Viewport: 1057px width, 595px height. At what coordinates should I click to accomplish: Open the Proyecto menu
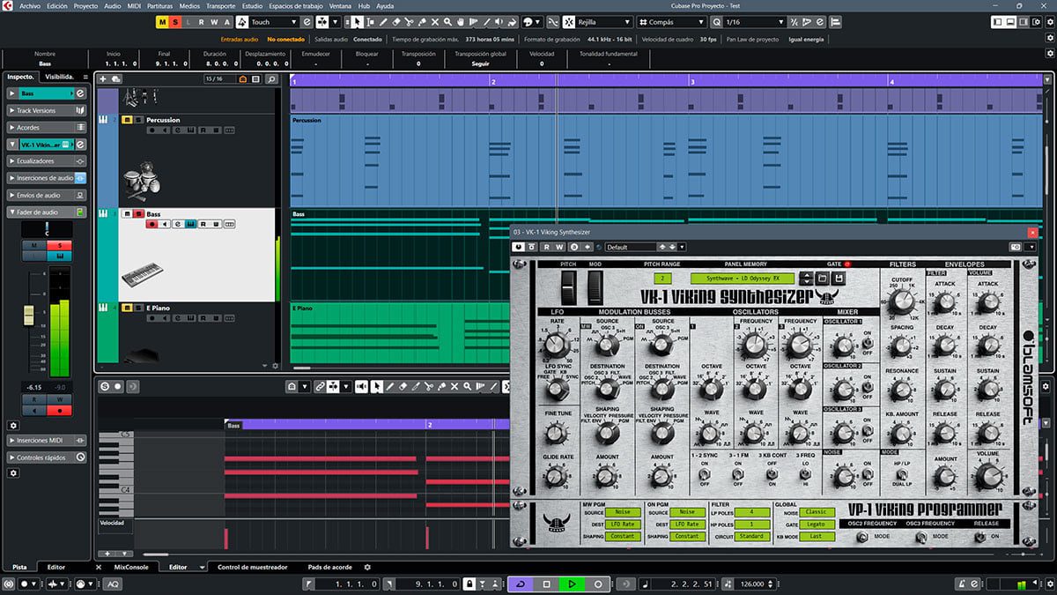(85, 5)
